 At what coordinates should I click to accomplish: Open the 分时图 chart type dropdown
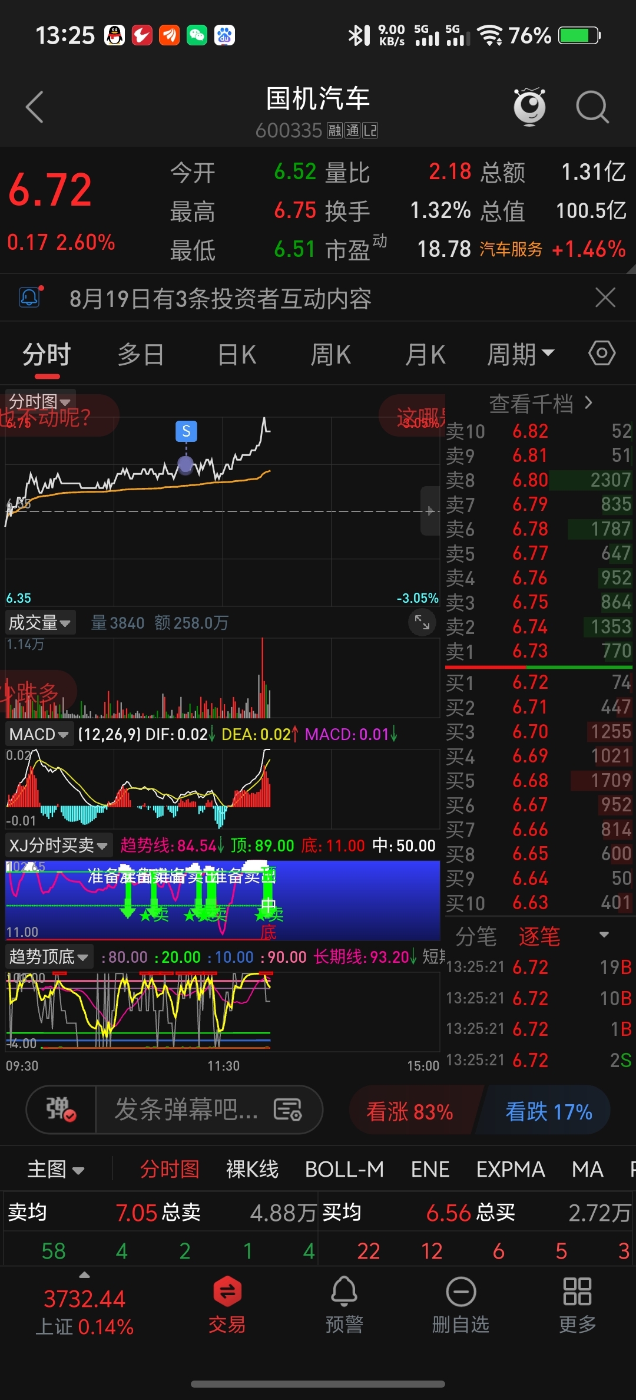39,401
